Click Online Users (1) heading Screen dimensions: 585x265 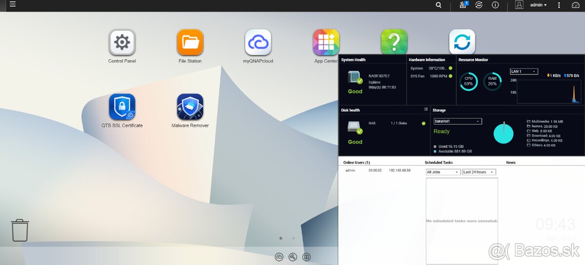pos(356,162)
